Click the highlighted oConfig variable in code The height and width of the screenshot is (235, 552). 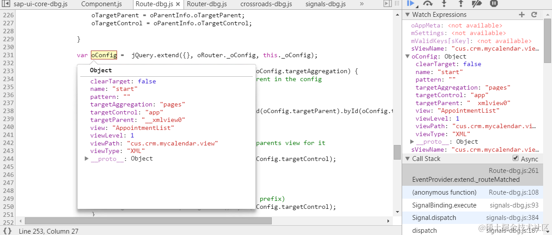pos(104,55)
